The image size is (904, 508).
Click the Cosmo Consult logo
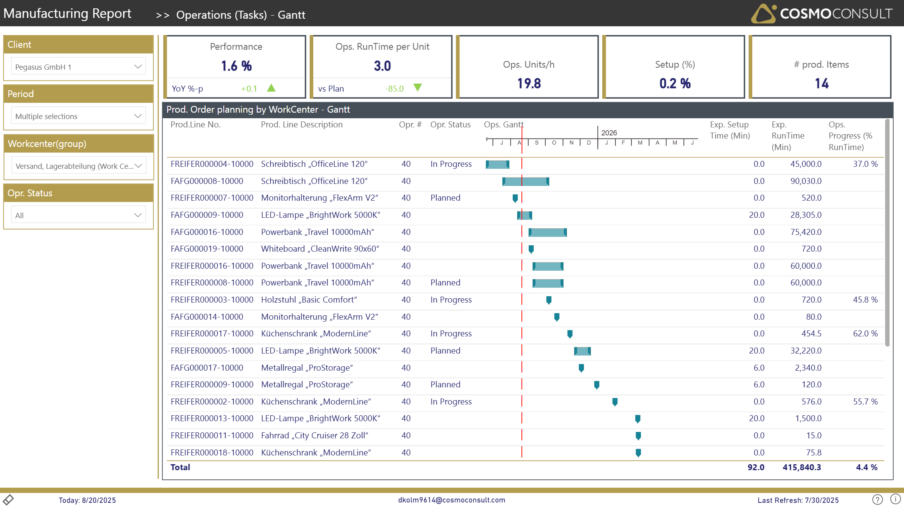822,14
